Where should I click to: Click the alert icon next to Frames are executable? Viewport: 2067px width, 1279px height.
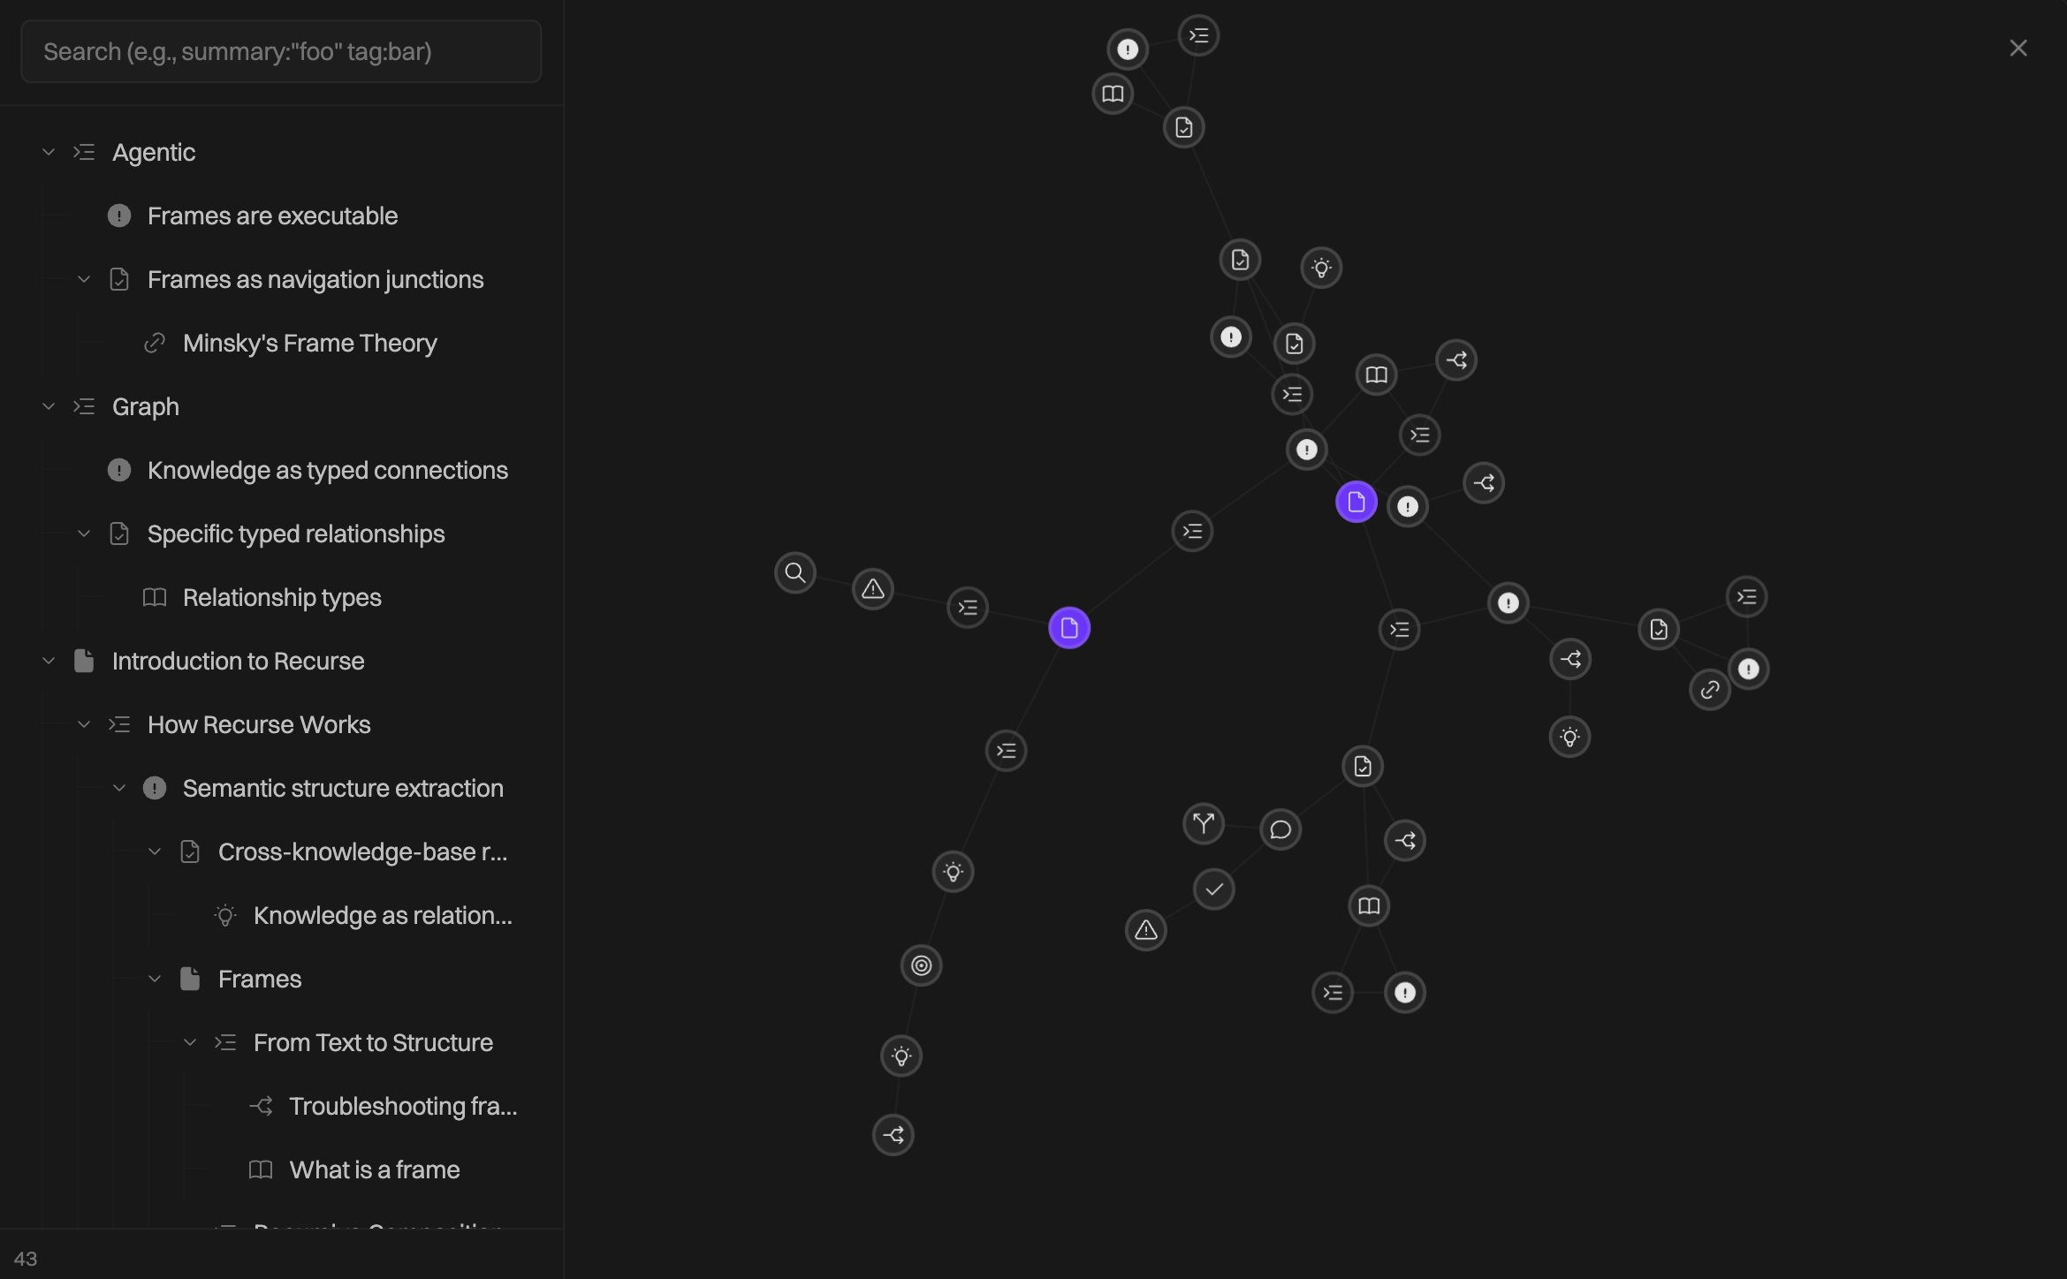(119, 216)
